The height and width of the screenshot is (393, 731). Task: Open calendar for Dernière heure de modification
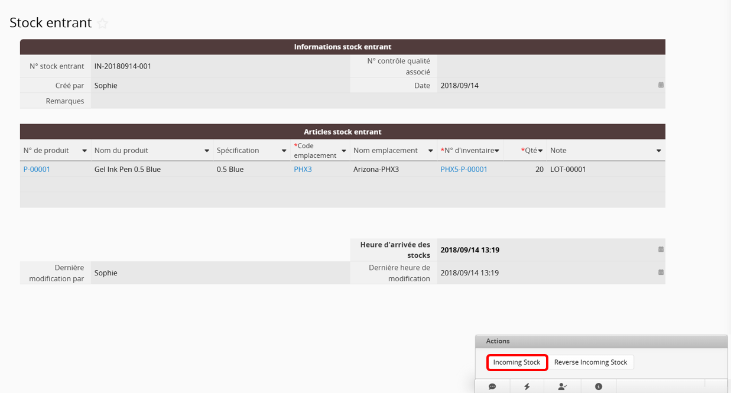tap(661, 272)
